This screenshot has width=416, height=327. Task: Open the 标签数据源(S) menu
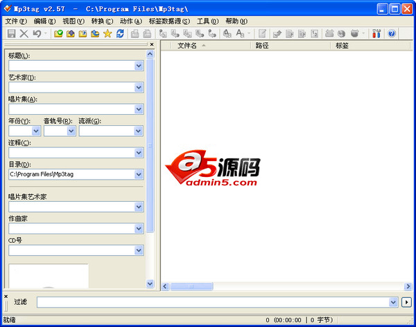tap(169, 21)
